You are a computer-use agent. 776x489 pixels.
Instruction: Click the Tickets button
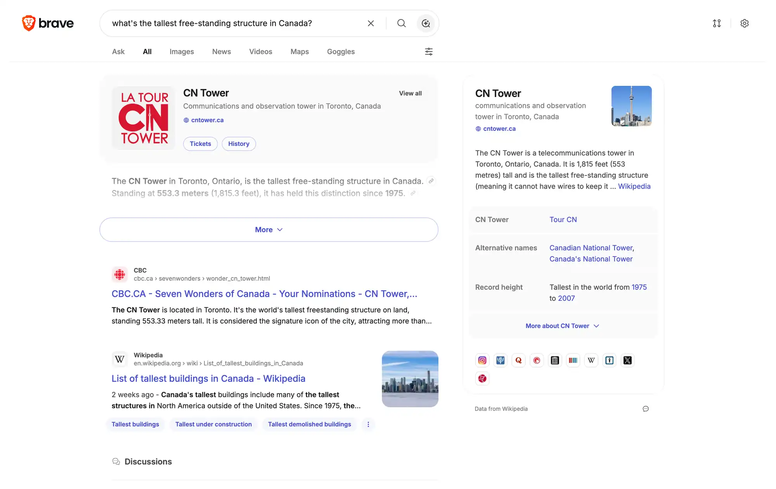(x=200, y=144)
